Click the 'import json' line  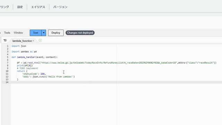tap(19, 46)
